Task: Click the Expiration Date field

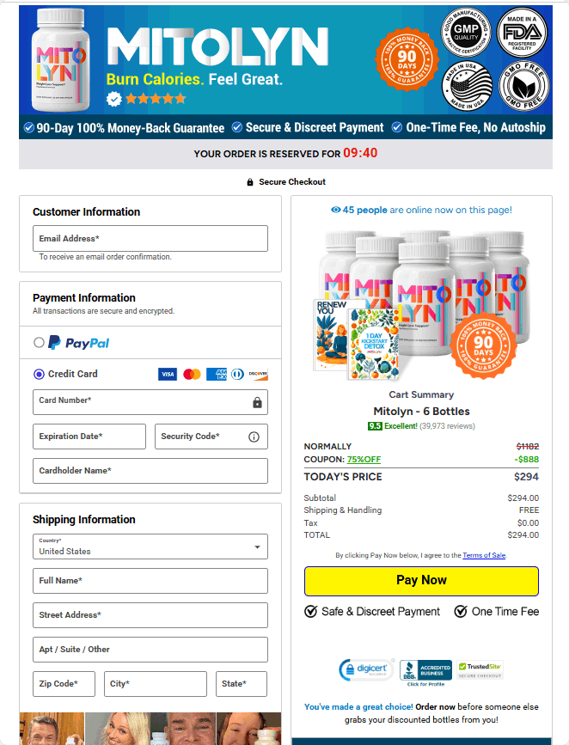Action: click(x=89, y=437)
